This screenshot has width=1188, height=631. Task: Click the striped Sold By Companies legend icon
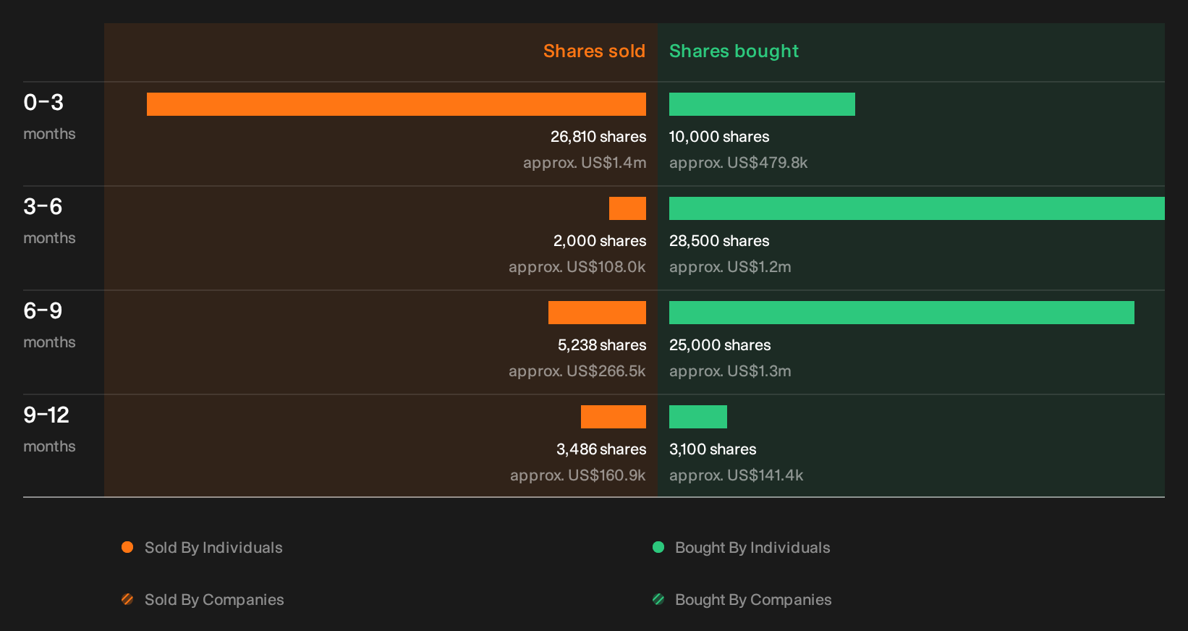(127, 599)
